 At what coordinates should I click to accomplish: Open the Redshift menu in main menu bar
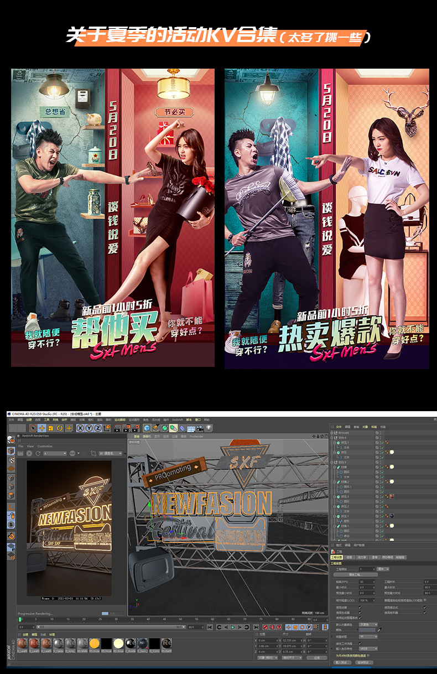pos(177,419)
